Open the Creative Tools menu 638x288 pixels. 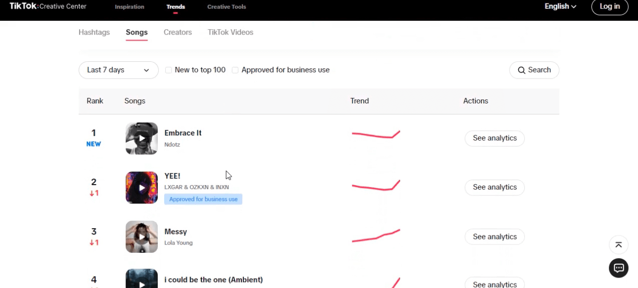point(227,7)
